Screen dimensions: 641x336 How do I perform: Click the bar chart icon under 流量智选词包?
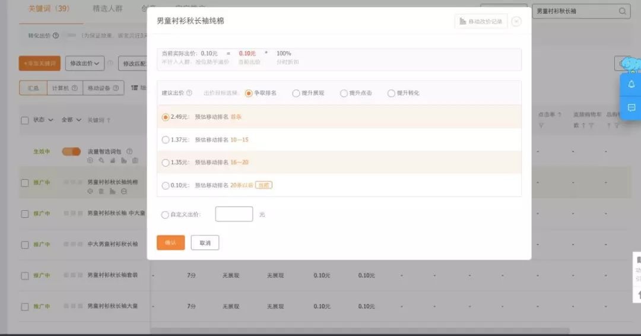123,161
